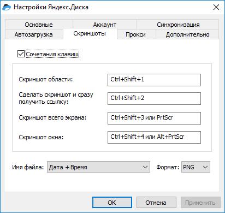Viewport: 225px width, 213px height.
Task: Click the Формат label
Action: coord(168,167)
